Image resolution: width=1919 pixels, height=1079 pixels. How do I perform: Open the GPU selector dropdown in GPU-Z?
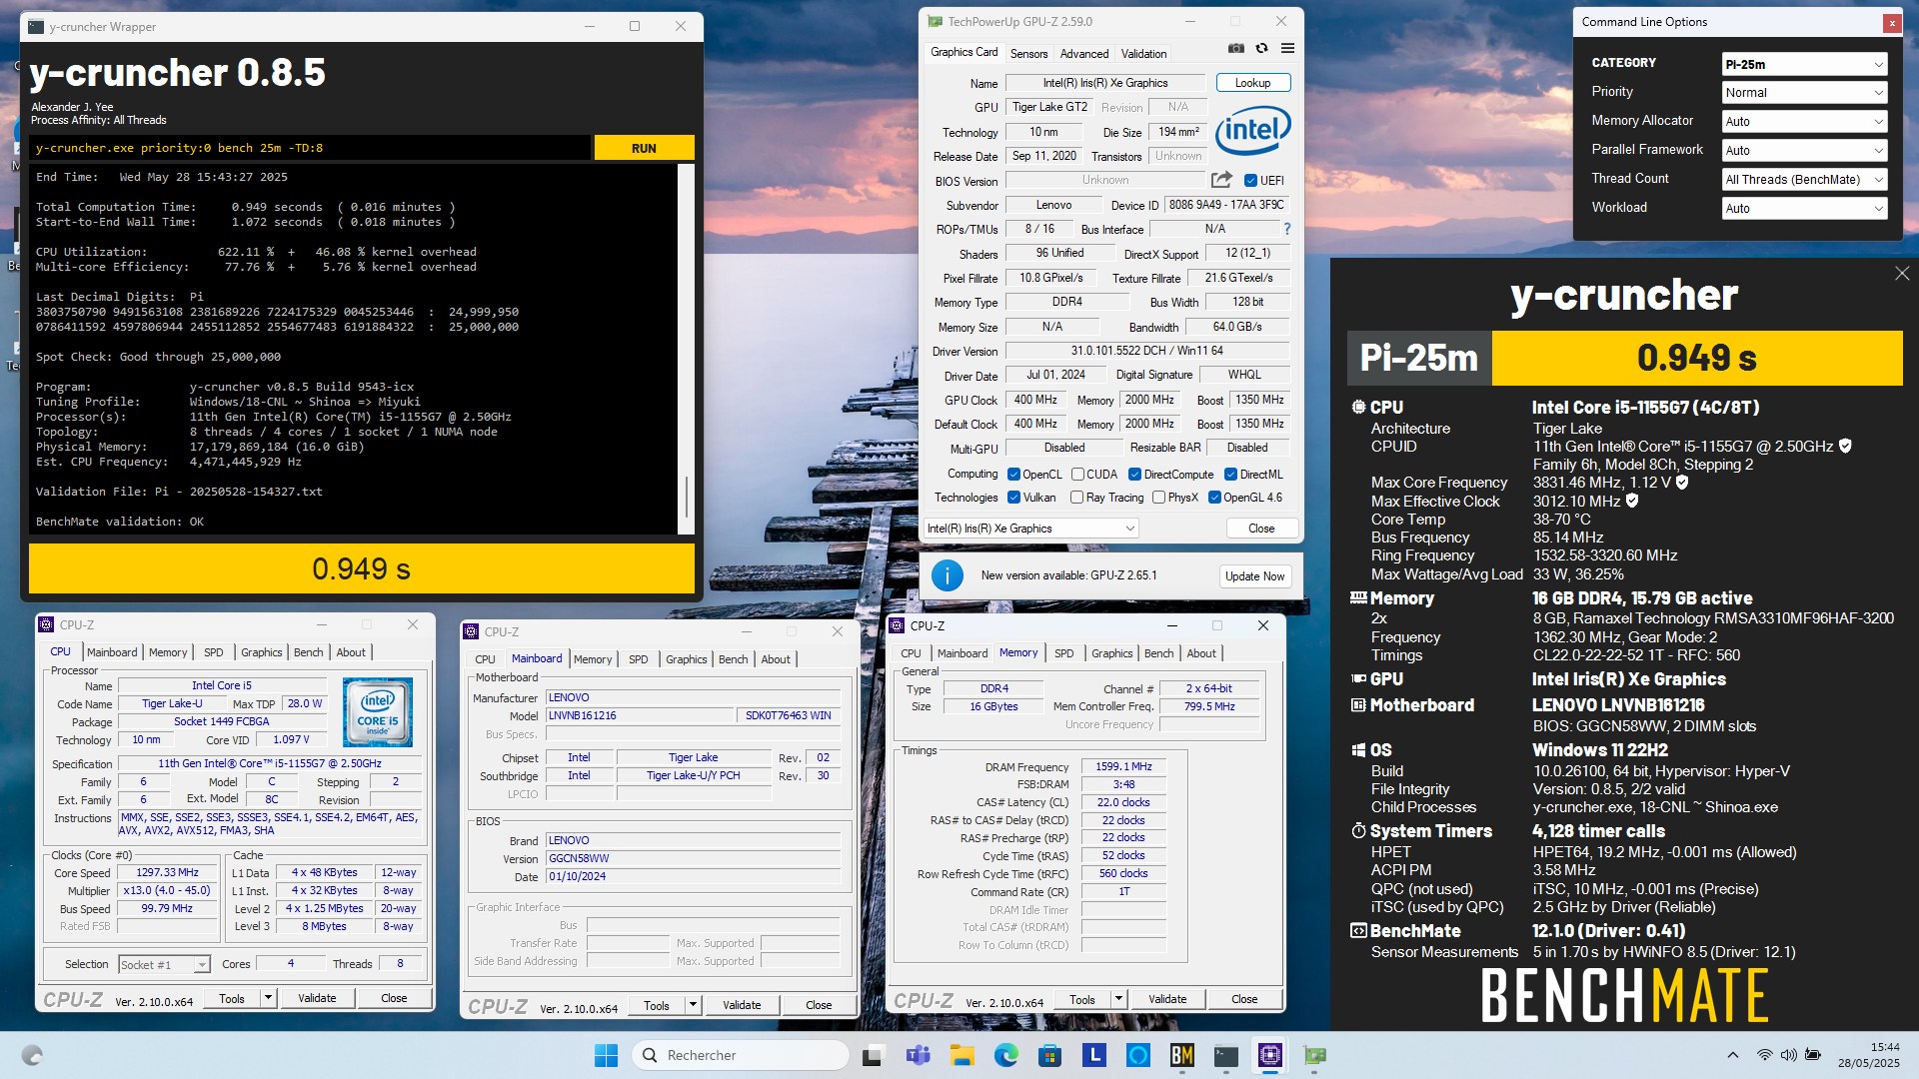[x=1031, y=529]
